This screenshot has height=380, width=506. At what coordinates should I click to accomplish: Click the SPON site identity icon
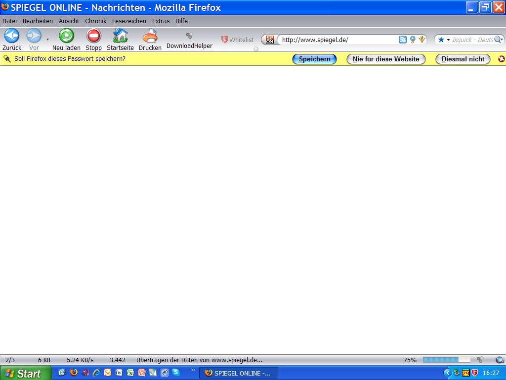270,40
